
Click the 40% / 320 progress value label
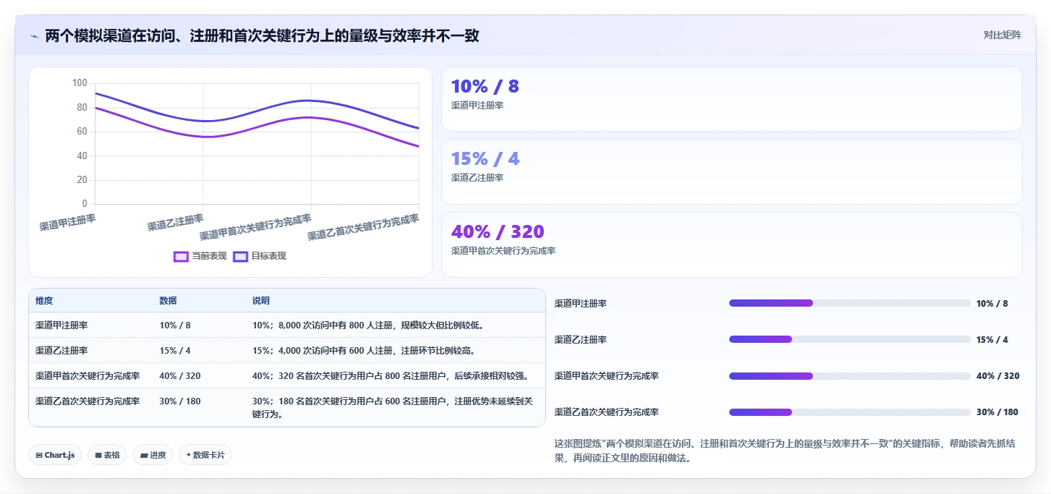point(997,376)
